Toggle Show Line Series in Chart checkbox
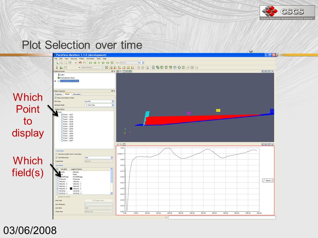The width and height of the screenshot is (318, 238). pyautogui.click(x=56, y=98)
